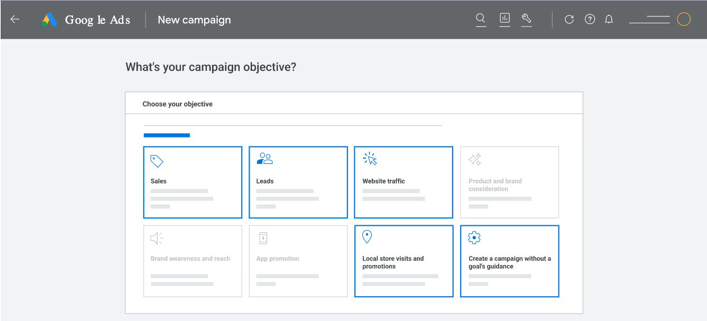Viewport: 707px width, 321px height.
Task: Open the help question mark icon
Action: point(590,20)
